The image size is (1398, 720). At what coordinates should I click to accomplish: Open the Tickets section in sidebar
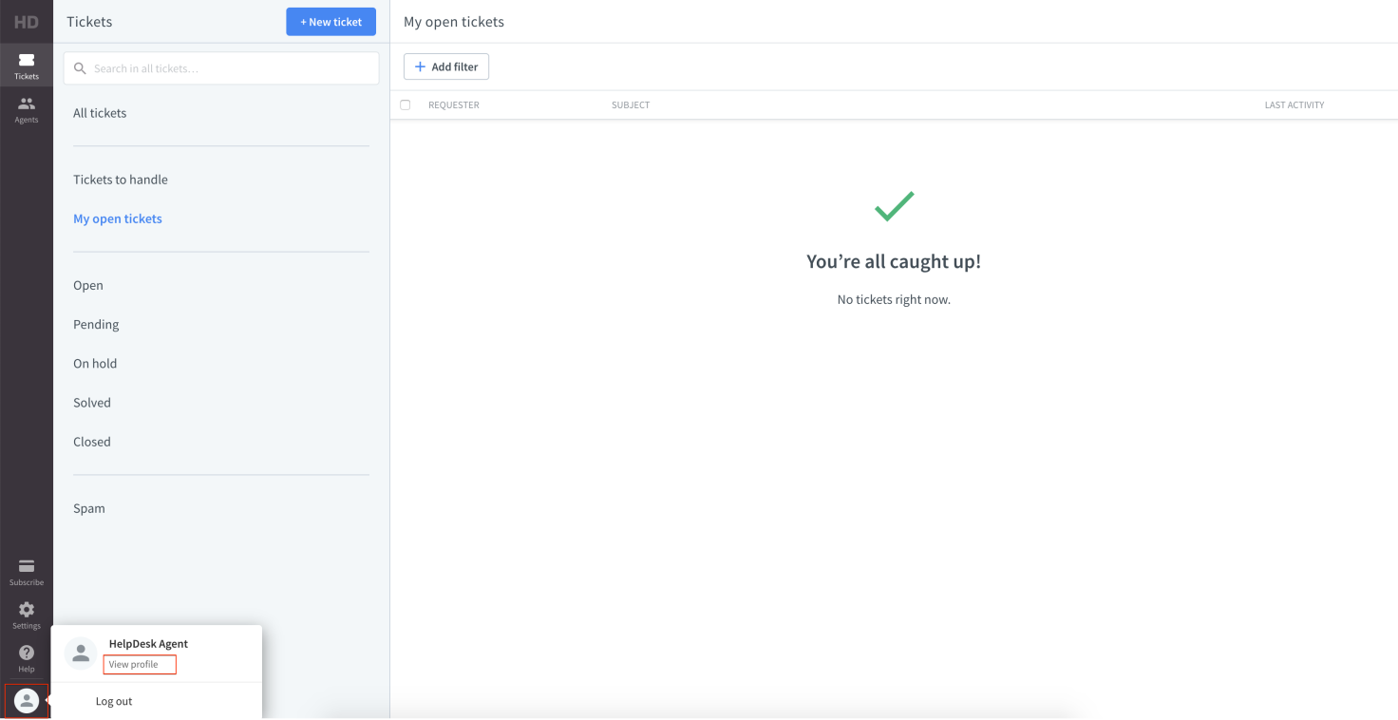click(27, 66)
